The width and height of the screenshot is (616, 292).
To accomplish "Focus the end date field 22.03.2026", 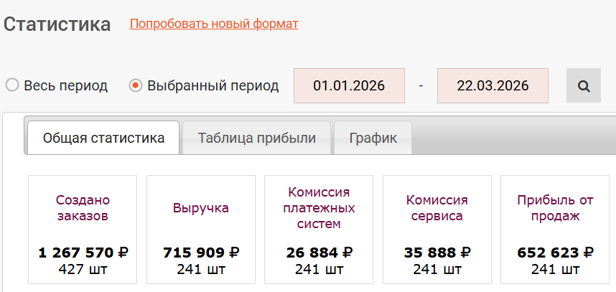I will (x=493, y=86).
